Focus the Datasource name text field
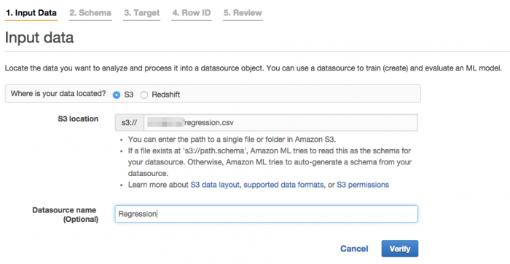This screenshot has width=510, height=264. [x=266, y=214]
